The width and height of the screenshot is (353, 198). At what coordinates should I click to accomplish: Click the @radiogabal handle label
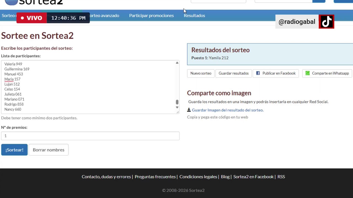297,22
